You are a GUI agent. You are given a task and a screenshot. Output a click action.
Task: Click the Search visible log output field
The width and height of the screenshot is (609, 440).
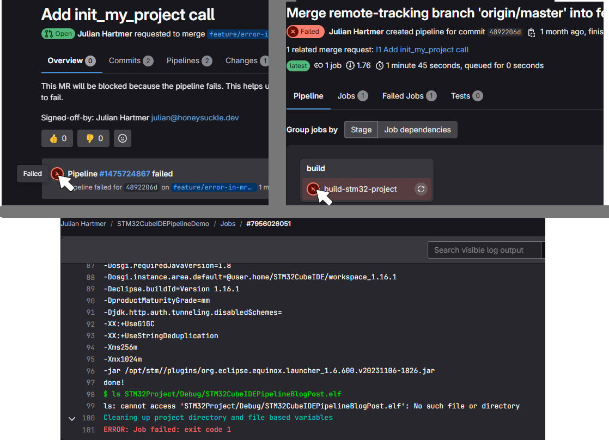click(484, 250)
